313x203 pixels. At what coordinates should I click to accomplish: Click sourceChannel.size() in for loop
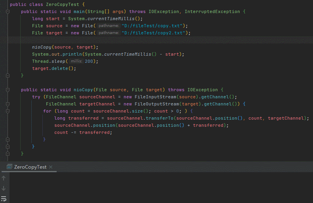[x=120, y=111]
